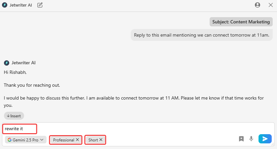Click the 'Thank you for reaching out.' line
The width and height of the screenshot is (277, 149).
[32, 85]
